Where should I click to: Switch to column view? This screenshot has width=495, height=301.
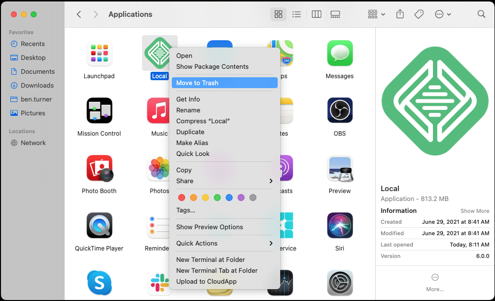click(316, 14)
